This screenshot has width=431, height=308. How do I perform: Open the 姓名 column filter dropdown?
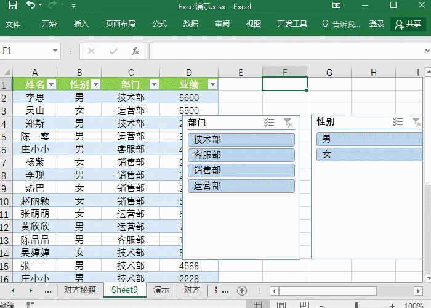coord(52,84)
